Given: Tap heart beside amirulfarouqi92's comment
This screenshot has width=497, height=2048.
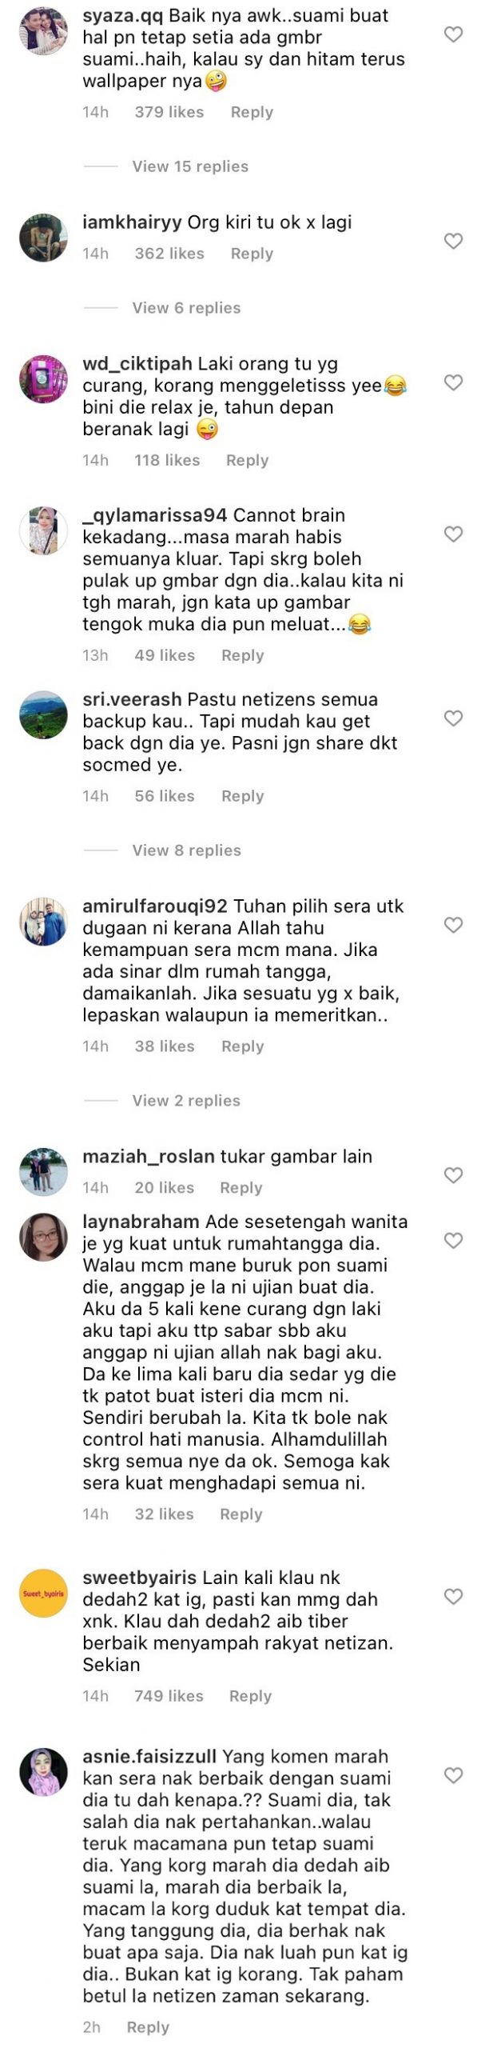Looking at the screenshot, I should [x=453, y=925].
